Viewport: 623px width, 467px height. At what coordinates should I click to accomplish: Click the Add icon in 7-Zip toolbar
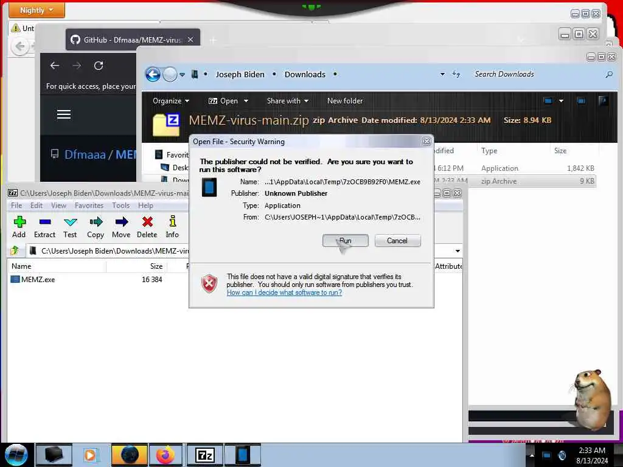pyautogui.click(x=19, y=227)
